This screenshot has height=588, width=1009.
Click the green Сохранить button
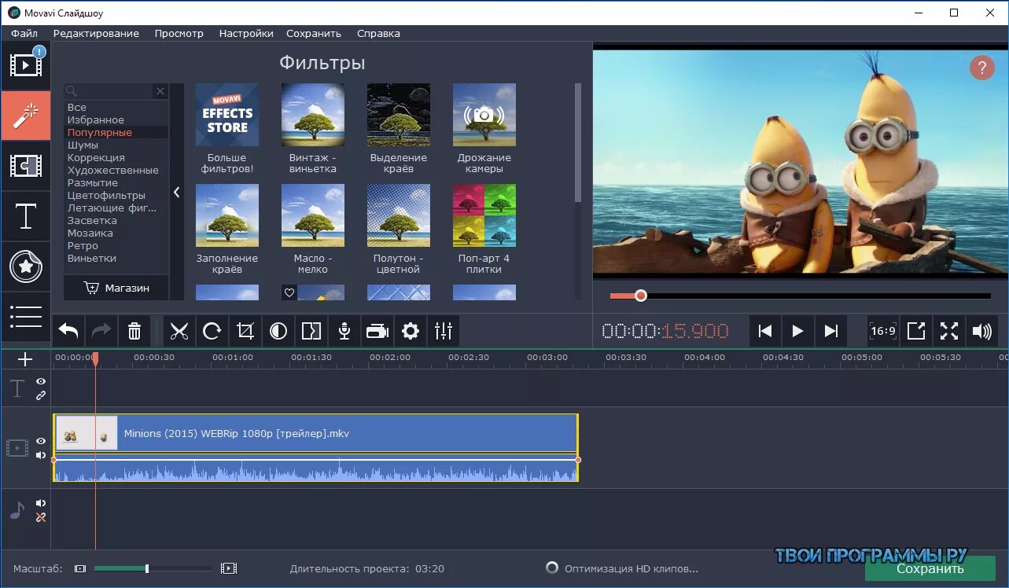[930, 568]
